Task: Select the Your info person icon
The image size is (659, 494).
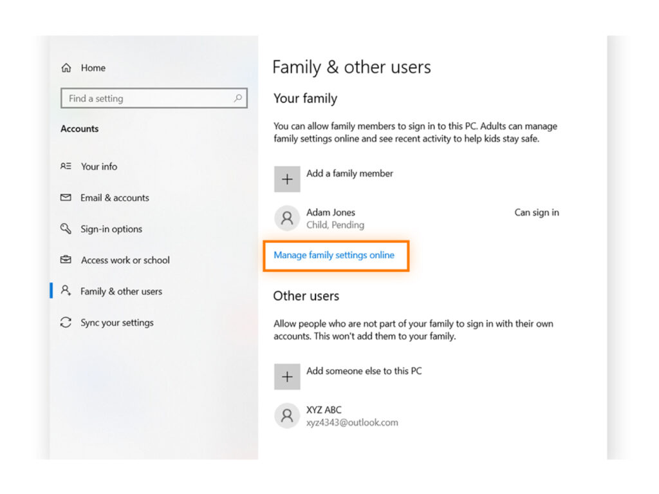Action: coord(66,166)
